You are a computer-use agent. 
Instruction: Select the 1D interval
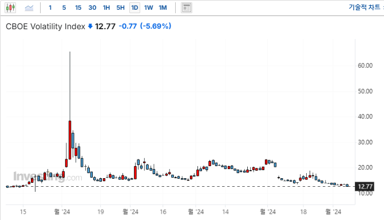134,8
